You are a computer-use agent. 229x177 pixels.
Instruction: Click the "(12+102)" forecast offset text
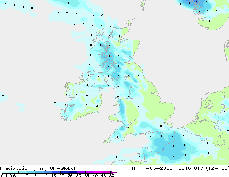[x=217, y=168]
